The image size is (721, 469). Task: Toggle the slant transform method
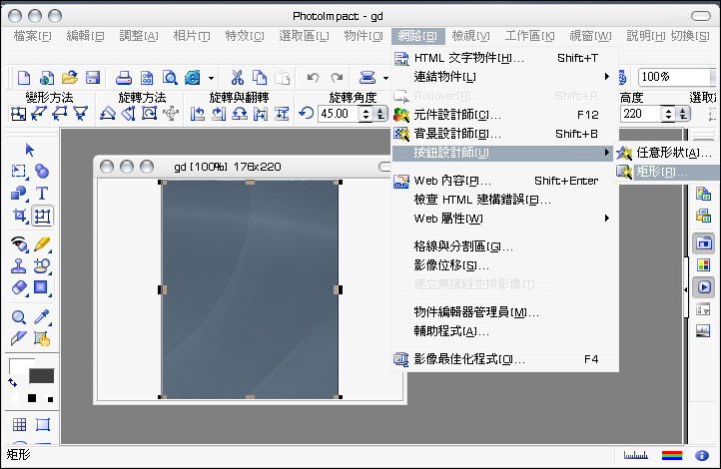(x=39, y=114)
